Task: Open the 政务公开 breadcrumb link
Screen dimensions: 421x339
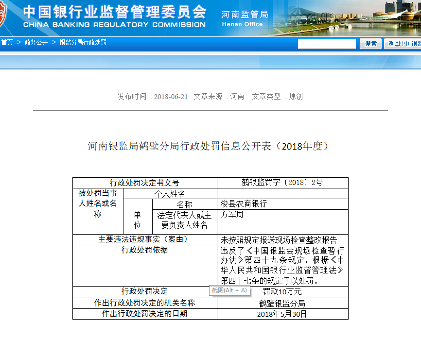Action: [x=36, y=43]
